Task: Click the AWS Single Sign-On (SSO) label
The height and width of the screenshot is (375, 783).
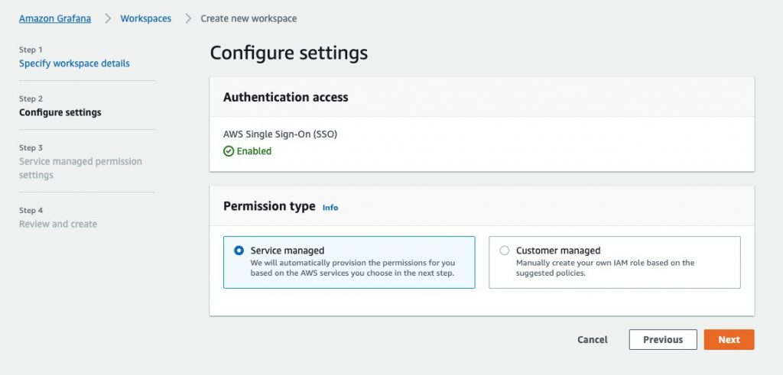Action: 280,134
